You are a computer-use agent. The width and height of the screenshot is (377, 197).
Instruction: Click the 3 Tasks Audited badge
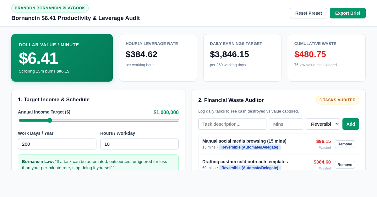coord(337,100)
